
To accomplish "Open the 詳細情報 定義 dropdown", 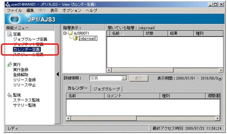I will pyautogui.click(x=124, y=78).
